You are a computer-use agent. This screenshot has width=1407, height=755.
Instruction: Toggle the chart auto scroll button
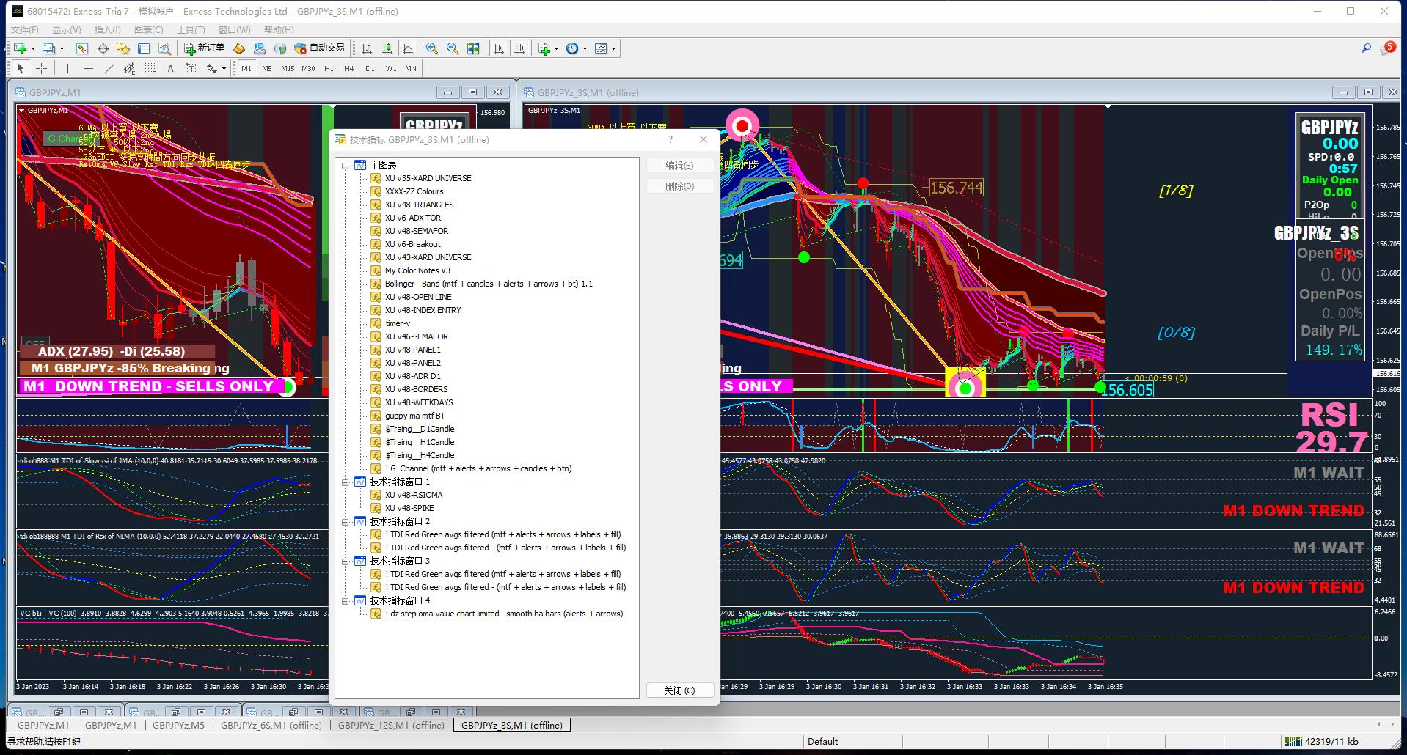(x=499, y=48)
